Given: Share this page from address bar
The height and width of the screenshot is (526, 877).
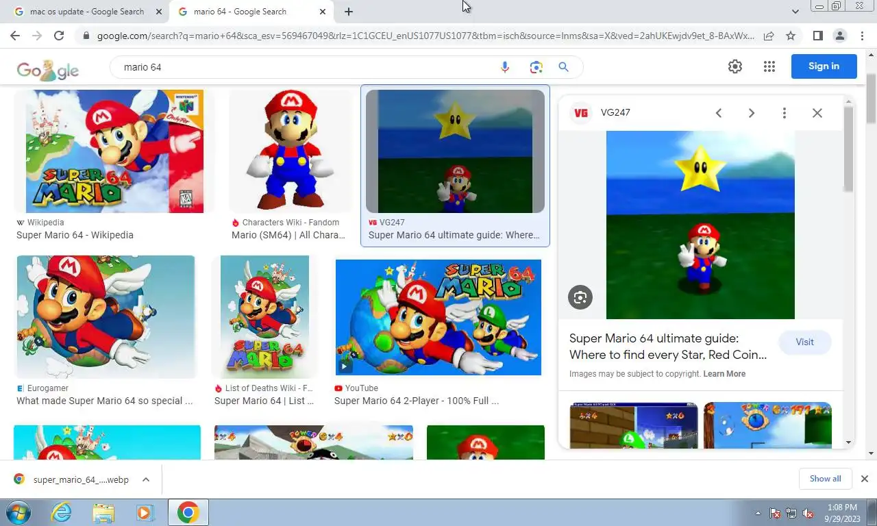Looking at the screenshot, I should click(x=769, y=36).
